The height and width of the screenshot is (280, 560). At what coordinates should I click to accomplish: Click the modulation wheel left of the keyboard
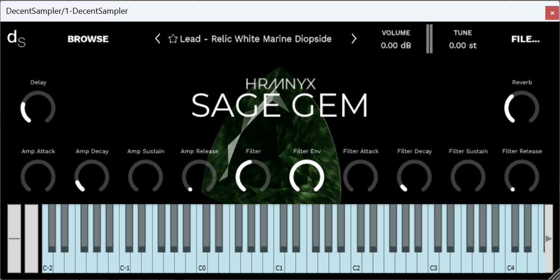(31, 239)
